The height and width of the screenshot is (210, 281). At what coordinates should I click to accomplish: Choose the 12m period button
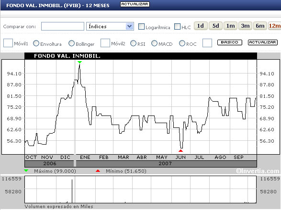pyautogui.click(x=274, y=26)
